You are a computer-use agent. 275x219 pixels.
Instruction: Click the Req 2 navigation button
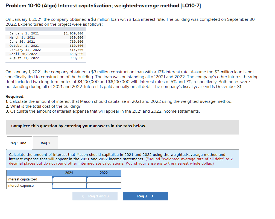click(x=145, y=196)
